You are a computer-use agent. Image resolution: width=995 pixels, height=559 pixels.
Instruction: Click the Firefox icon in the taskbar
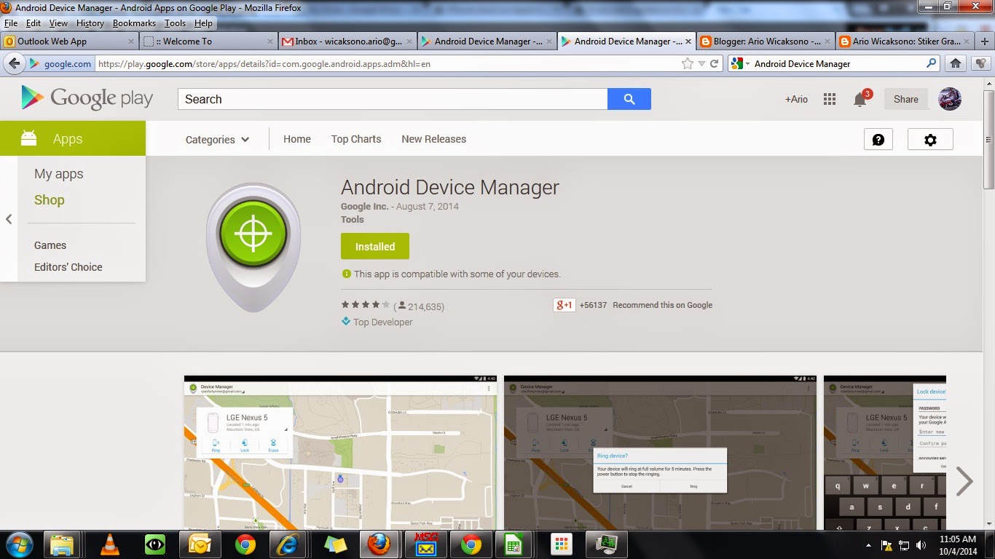[x=378, y=544]
